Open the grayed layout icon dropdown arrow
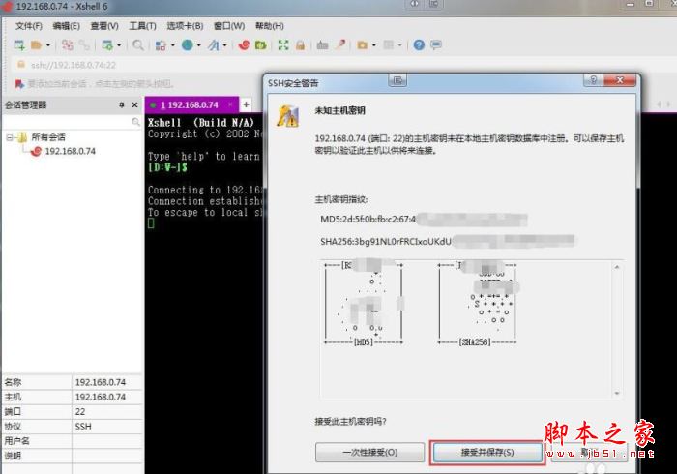Screen dimensions: 677x474 (x=399, y=45)
